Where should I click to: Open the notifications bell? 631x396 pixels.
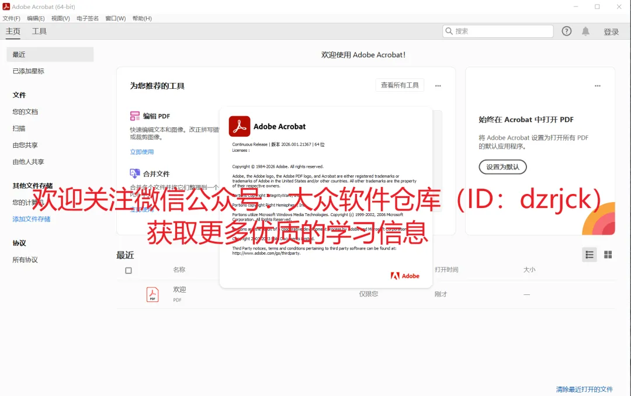pos(585,32)
